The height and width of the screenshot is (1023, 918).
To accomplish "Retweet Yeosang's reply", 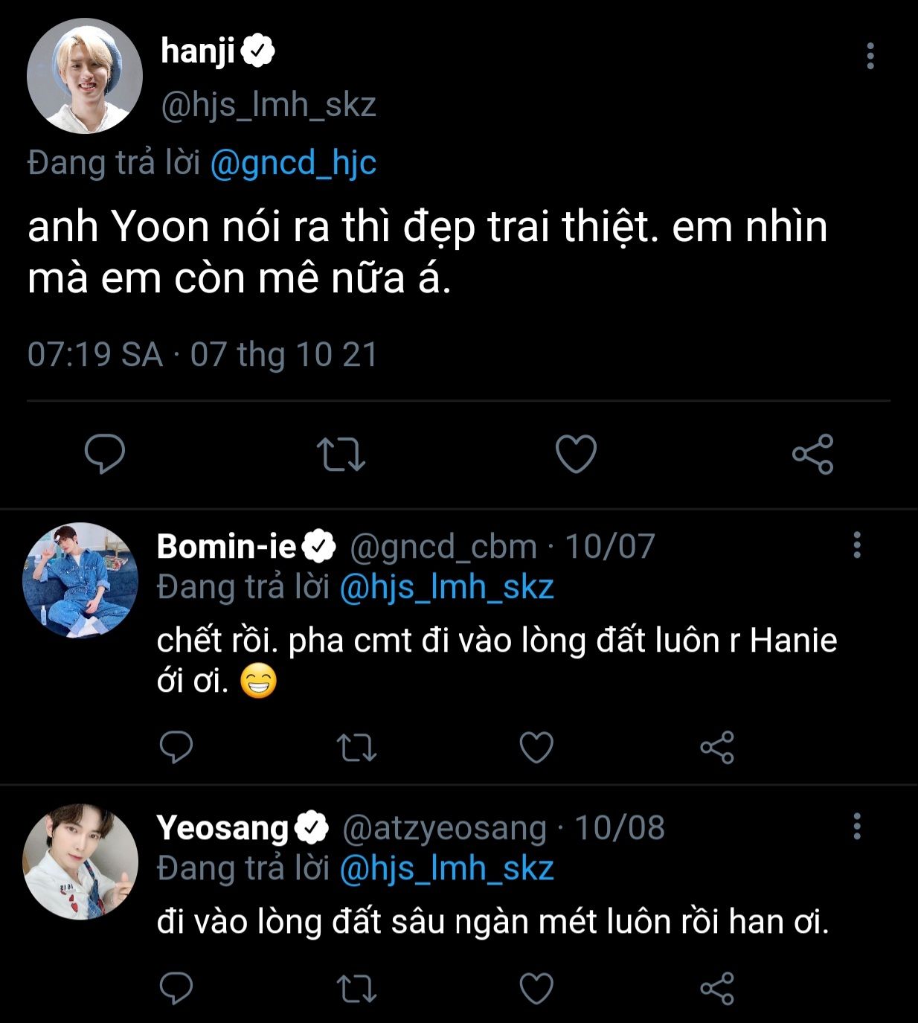I will [x=356, y=989].
